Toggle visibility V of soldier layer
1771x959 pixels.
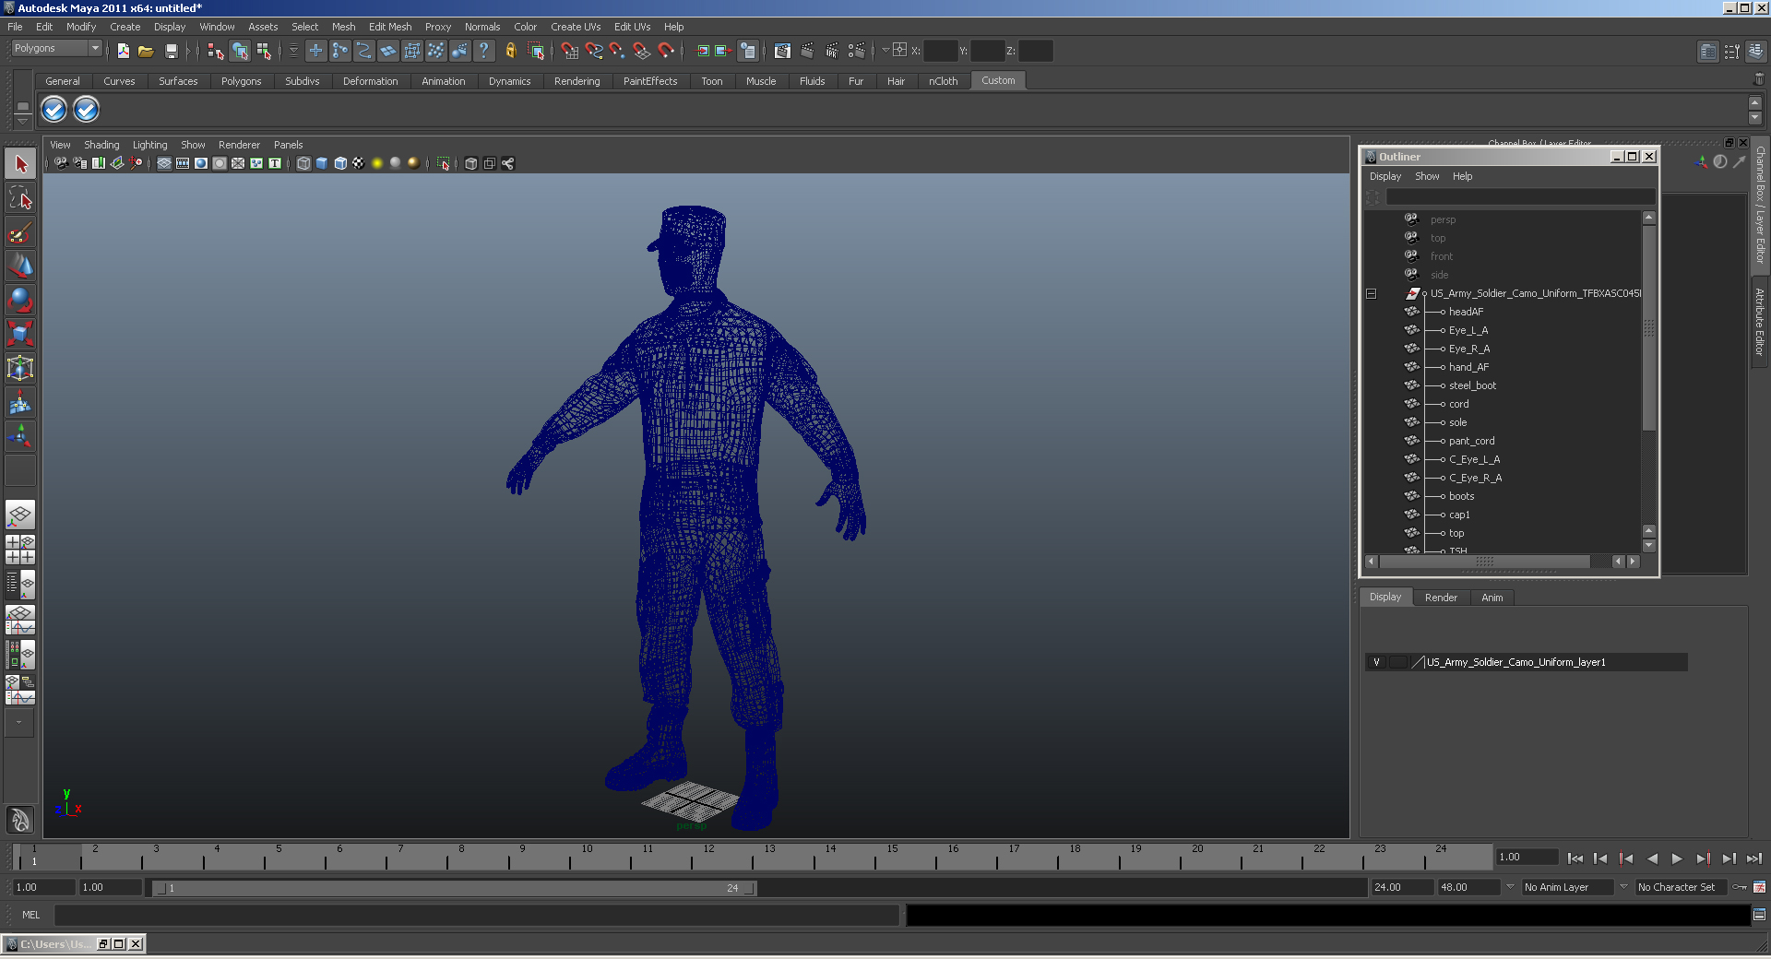[x=1376, y=662]
